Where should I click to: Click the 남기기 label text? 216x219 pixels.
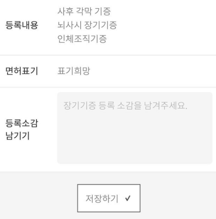click(18, 136)
